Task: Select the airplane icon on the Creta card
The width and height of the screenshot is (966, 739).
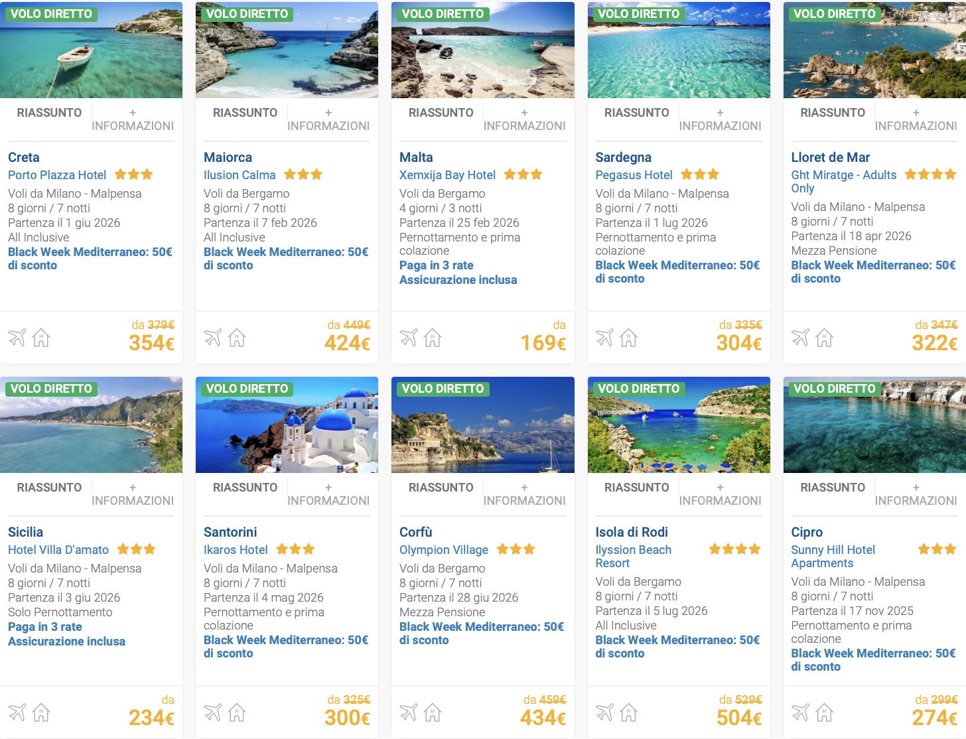Action: [x=17, y=337]
